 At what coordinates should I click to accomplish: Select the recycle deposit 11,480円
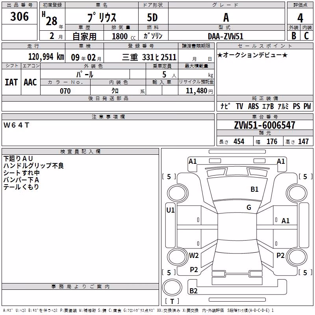199,91
